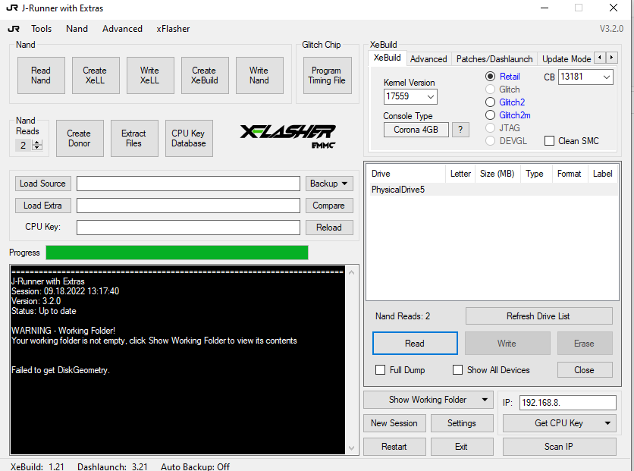
Task: Click the Load Extra path field
Action: point(188,206)
